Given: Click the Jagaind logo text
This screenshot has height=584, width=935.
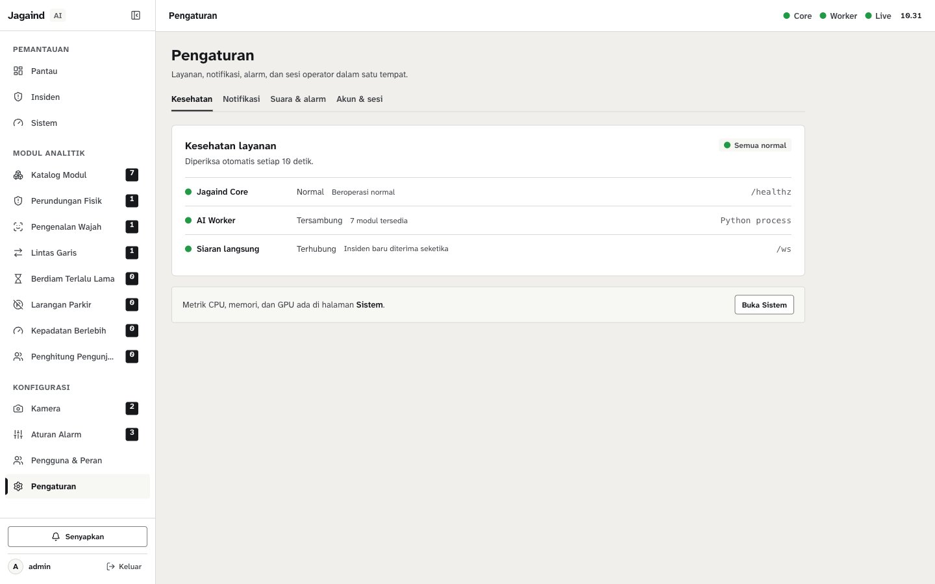Looking at the screenshot, I should [x=27, y=16].
